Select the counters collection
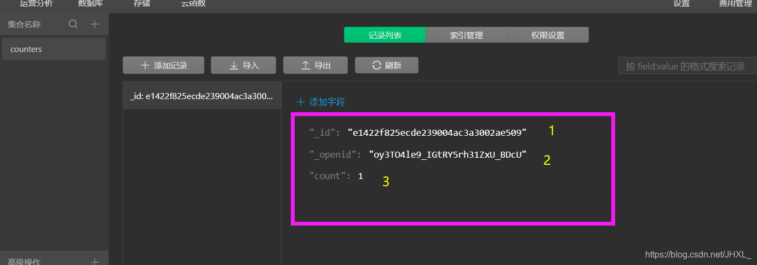757x265 pixels. tap(53, 49)
